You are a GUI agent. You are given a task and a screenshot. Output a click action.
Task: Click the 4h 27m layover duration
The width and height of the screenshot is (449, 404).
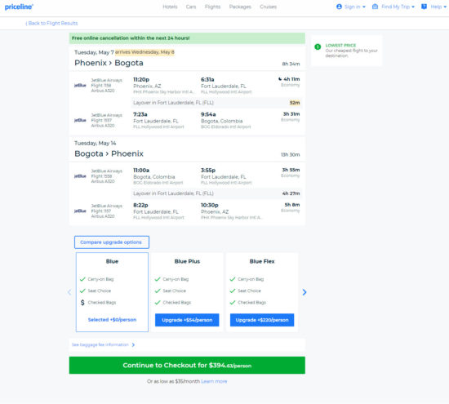[291, 193]
